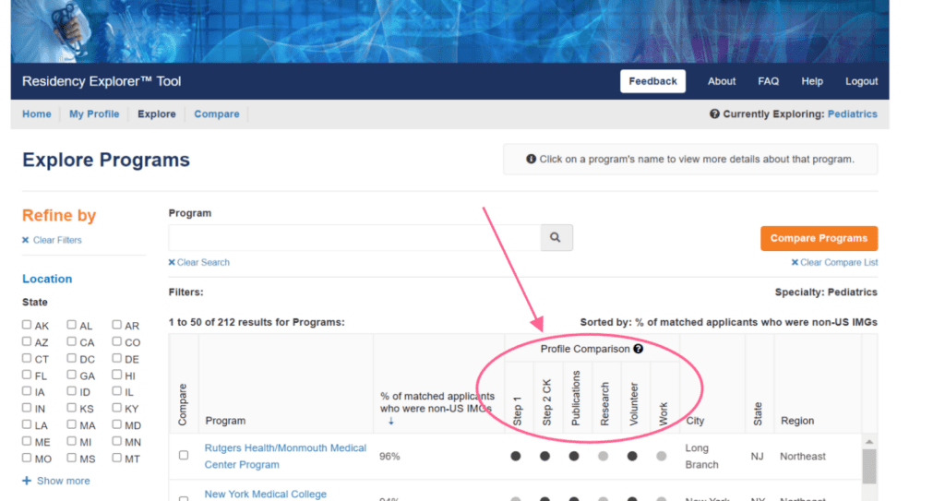
Task: Click the Clear Search x icon
Action: (172, 263)
